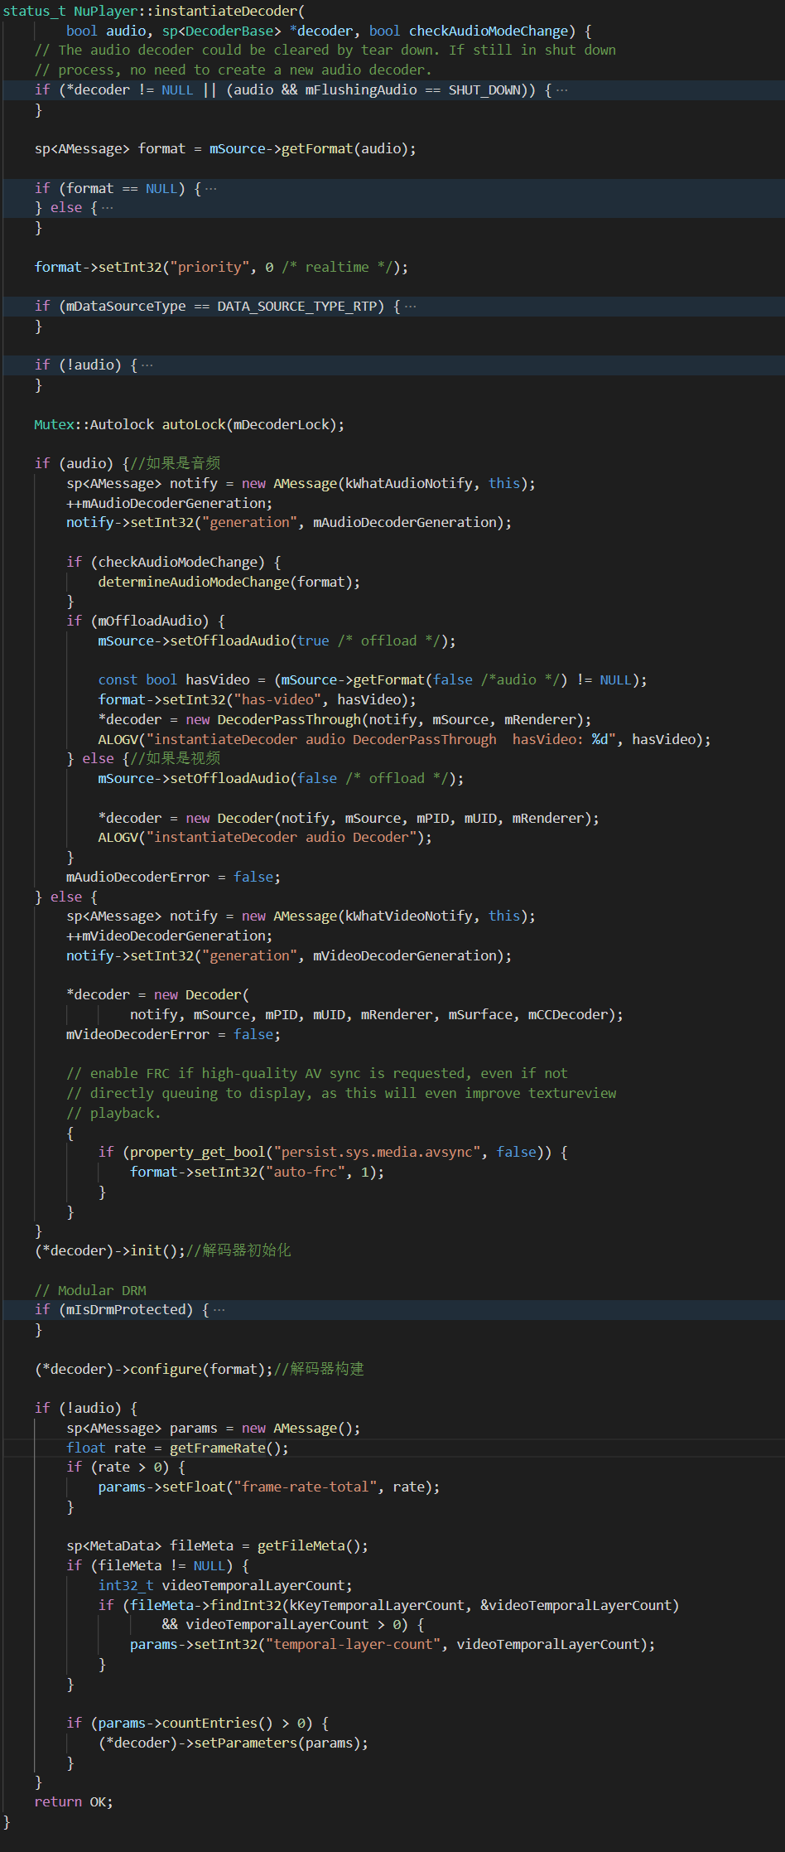The height and width of the screenshot is (1852, 785).
Task: Click ++mAudioDecoderGeneration statement
Action: [169, 503]
